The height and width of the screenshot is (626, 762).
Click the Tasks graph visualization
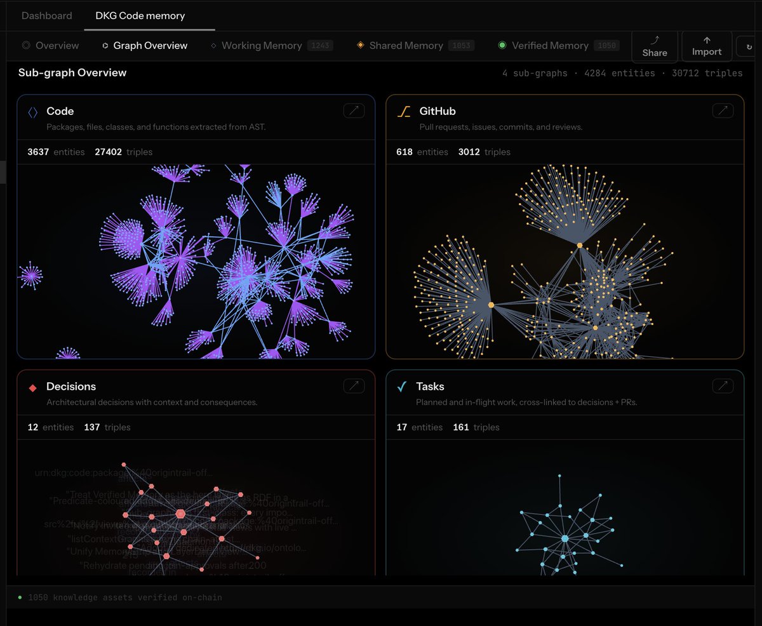click(x=565, y=508)
